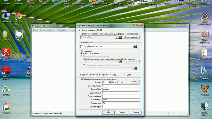Click into the Полное имя field
The width and height of the screenshot is (212, 119).
(x=121, y=103)
